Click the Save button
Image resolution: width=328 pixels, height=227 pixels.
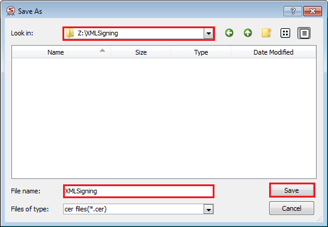(292, 190)
